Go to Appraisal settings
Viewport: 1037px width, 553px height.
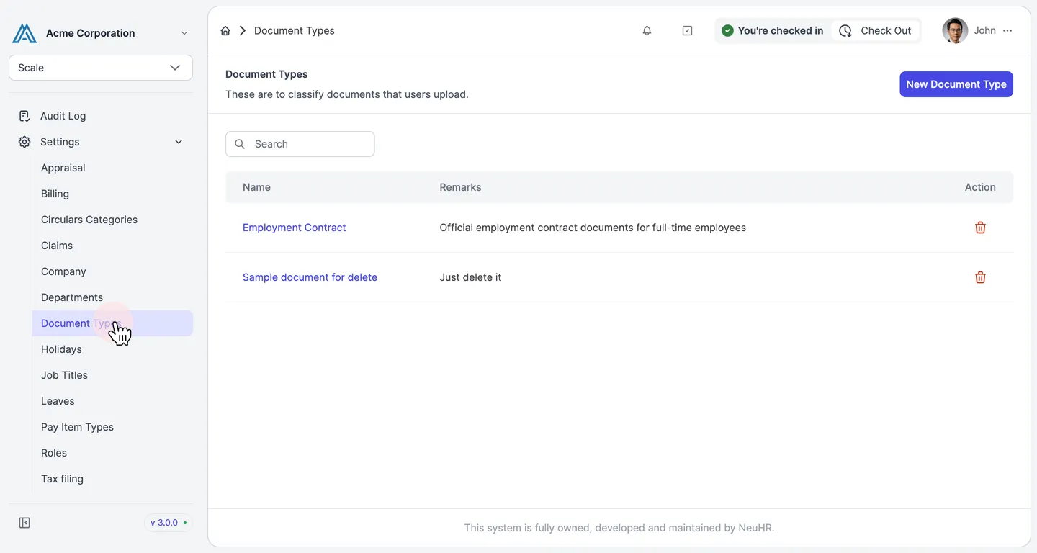tap(63, 168)
